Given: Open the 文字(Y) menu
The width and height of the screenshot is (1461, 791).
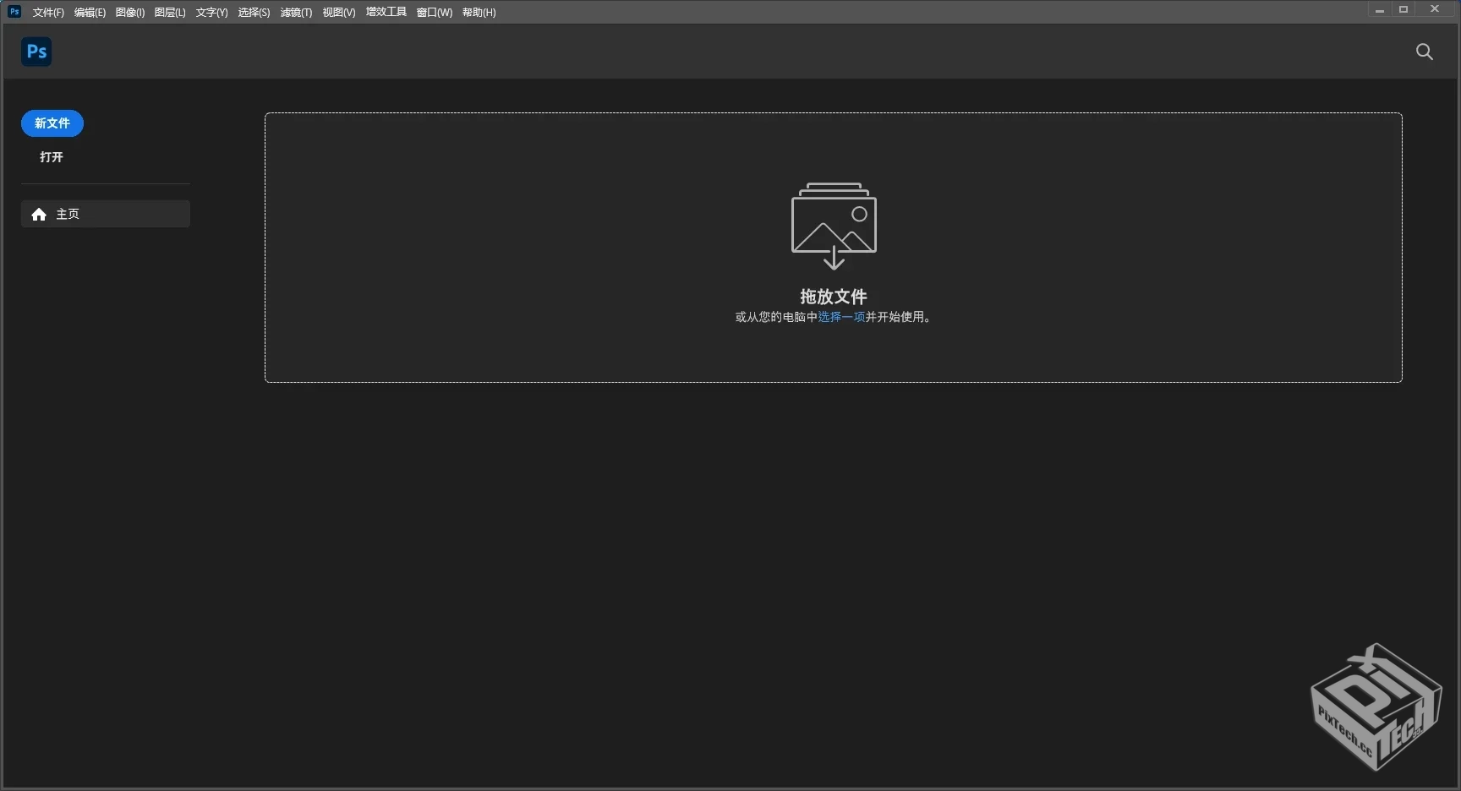Looking at the screenshot, I should pyautogui.click(x=211, y=12).
